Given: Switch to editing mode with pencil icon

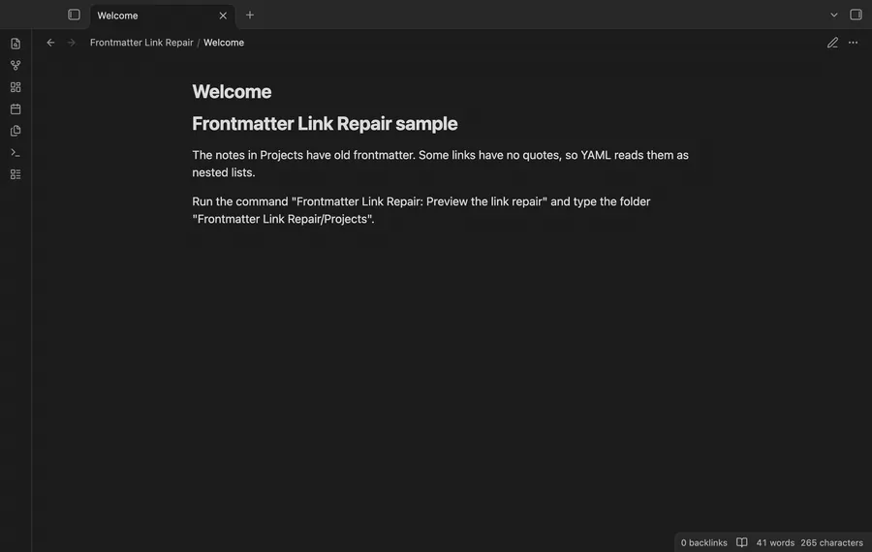Looking at the screenshot, I should point(832,43).
